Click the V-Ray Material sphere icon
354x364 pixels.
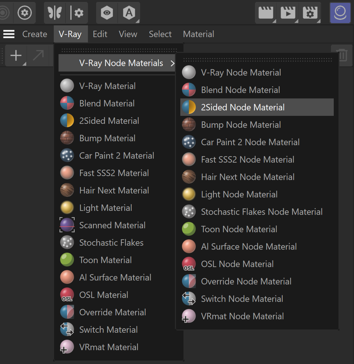[x=67, y=86]
